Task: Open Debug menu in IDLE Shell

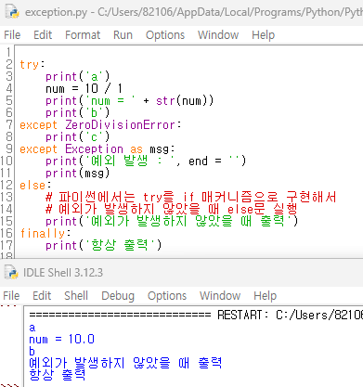Action: coord(118,296)
